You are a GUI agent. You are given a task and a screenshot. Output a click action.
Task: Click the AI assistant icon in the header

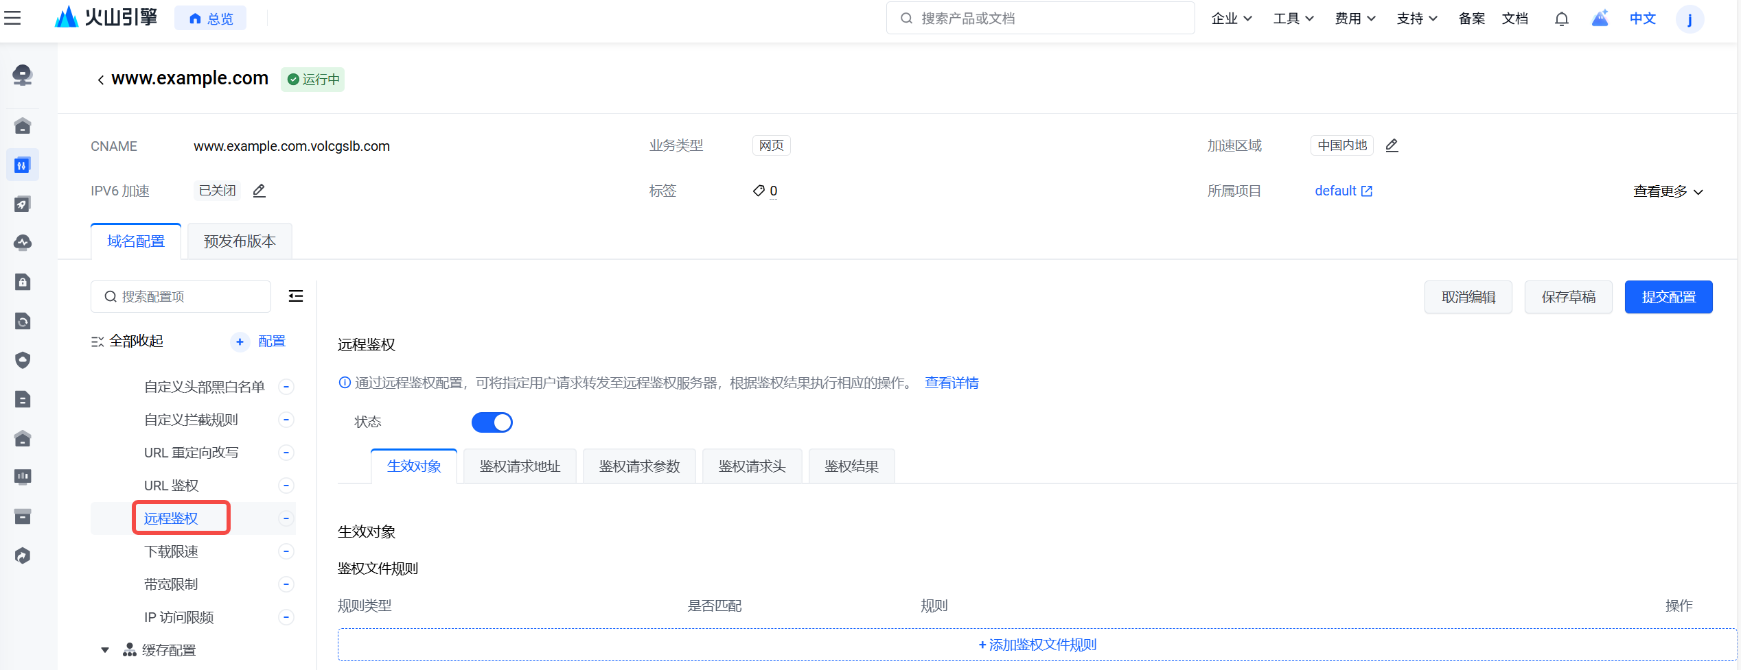[1600, 19]
